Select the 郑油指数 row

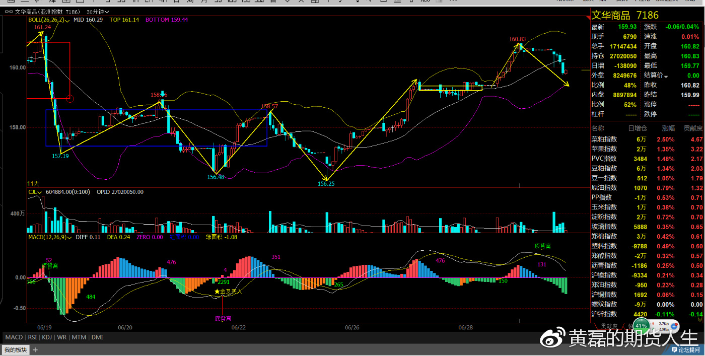coord(647,285)
